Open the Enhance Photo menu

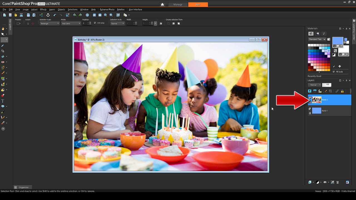[x=107, y=9]
